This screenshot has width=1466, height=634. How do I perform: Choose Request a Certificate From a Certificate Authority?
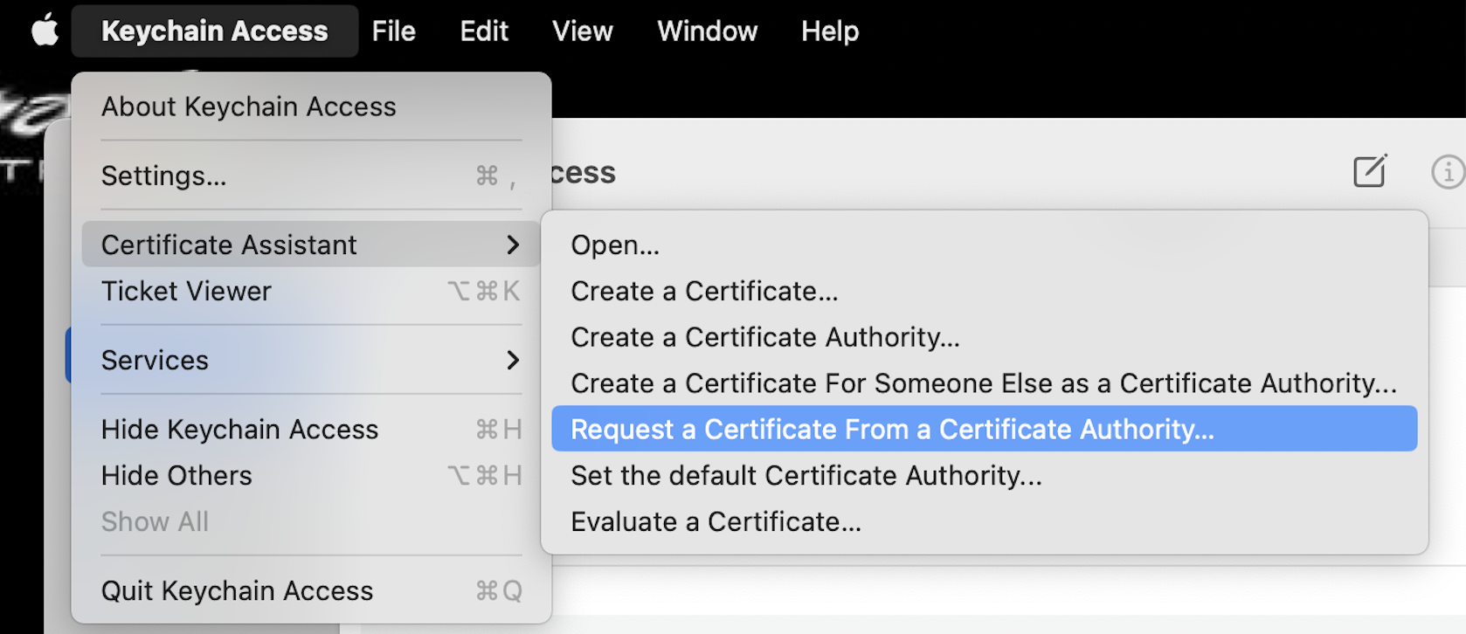pos(892,429)
